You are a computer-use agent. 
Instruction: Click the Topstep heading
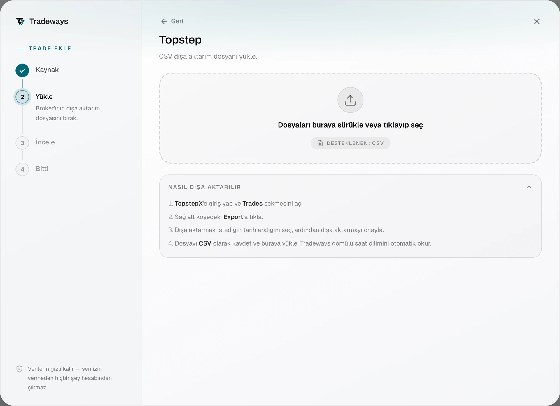click(x=180, y=40)
